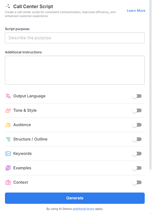Screen dimensions: 152x214
Task: Click the Examples document icon
Action: pyautogui.click(x=8, y=168)
